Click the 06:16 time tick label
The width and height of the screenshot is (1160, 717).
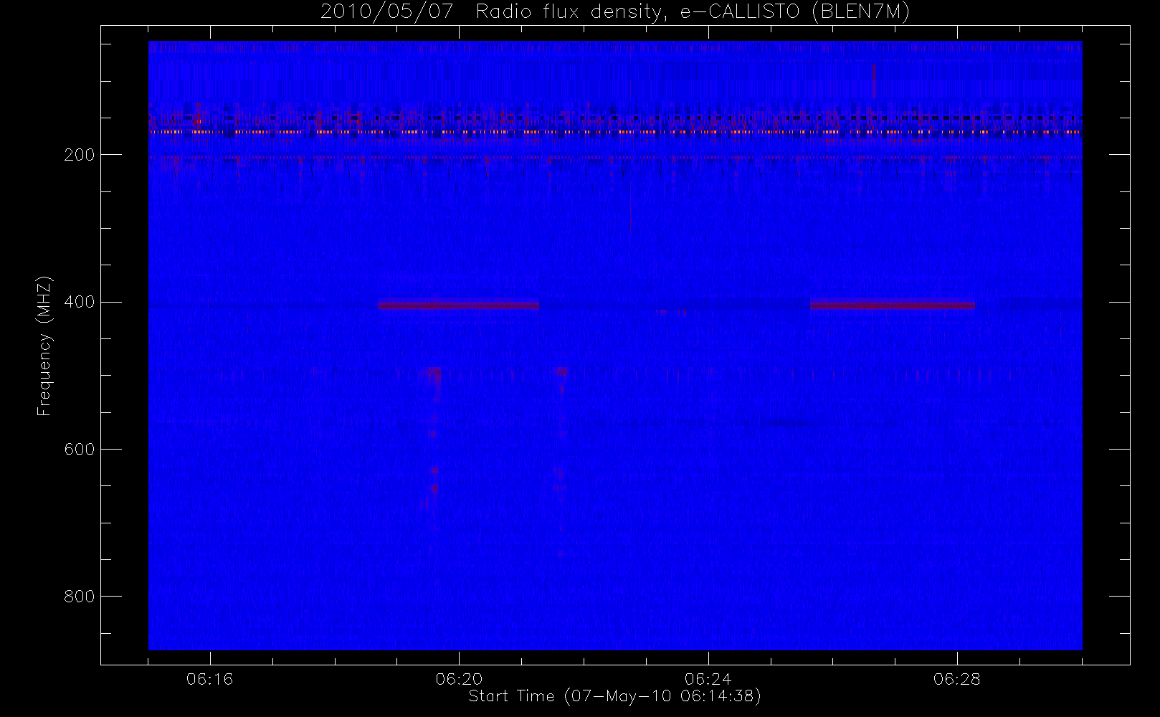(210, 679)
